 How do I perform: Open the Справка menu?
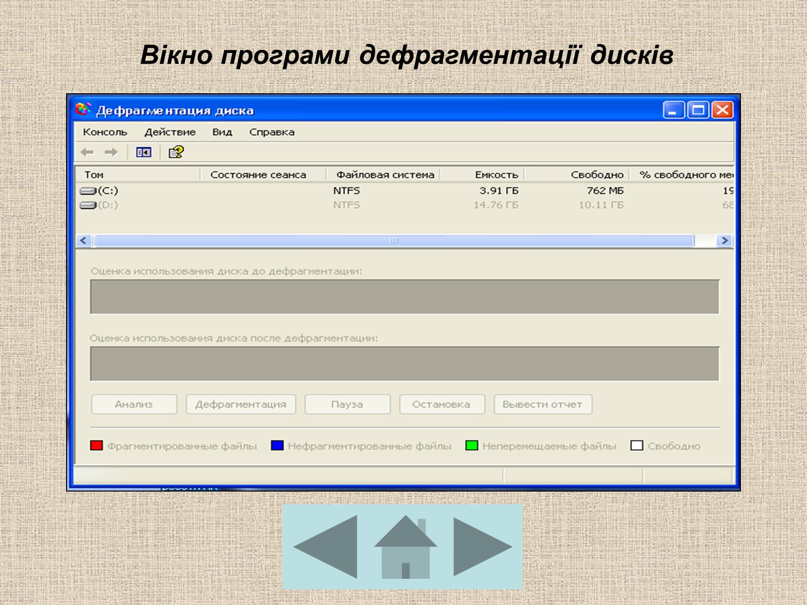click(272, 132)
